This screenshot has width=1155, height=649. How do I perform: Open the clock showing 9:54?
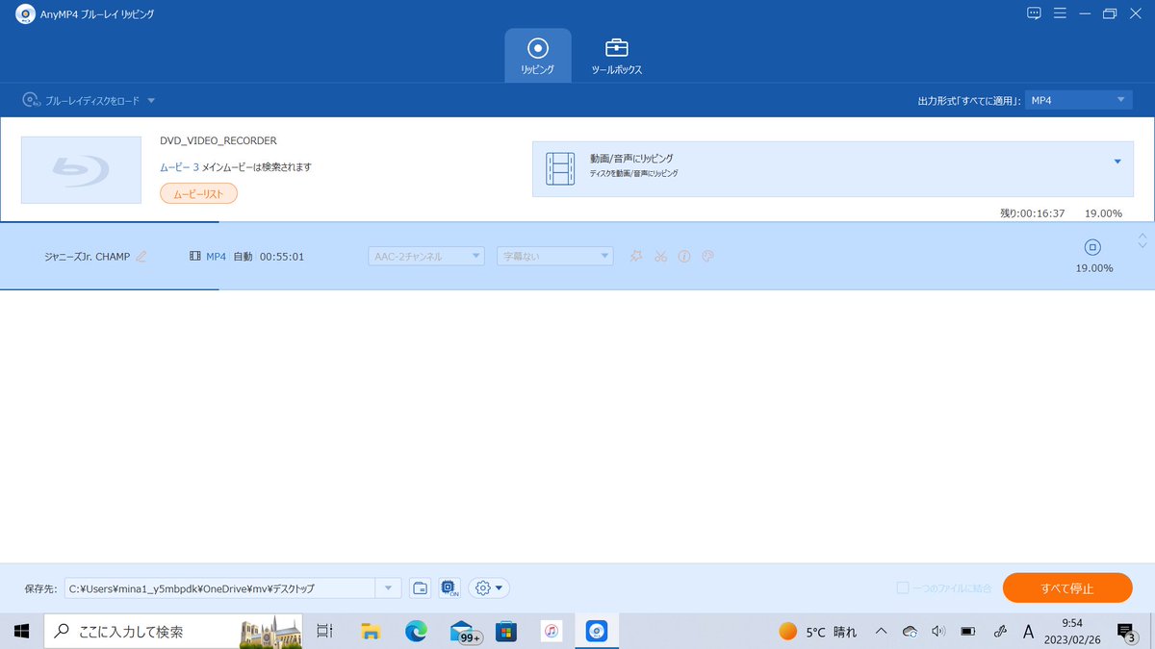click(x=1071, y=632)
